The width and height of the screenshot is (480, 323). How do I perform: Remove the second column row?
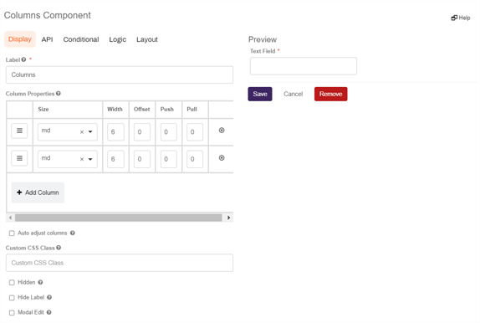tap(222, 158)
